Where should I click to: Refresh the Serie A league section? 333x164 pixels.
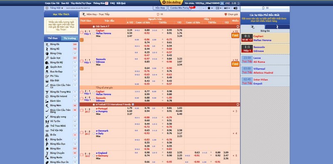(238, 27)
